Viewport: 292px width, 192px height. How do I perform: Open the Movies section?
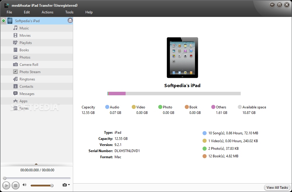(23, 35)
